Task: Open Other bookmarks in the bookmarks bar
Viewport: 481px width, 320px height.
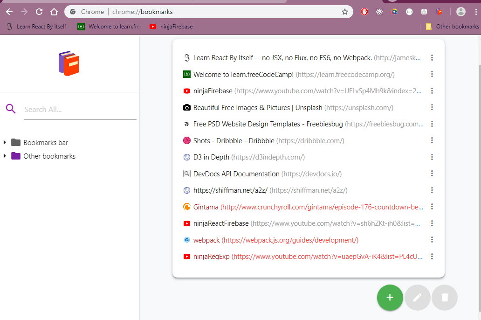Action: click(x=452, y=27)
